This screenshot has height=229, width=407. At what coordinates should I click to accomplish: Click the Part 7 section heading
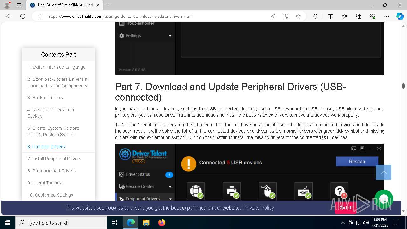[x=230, y=92]
